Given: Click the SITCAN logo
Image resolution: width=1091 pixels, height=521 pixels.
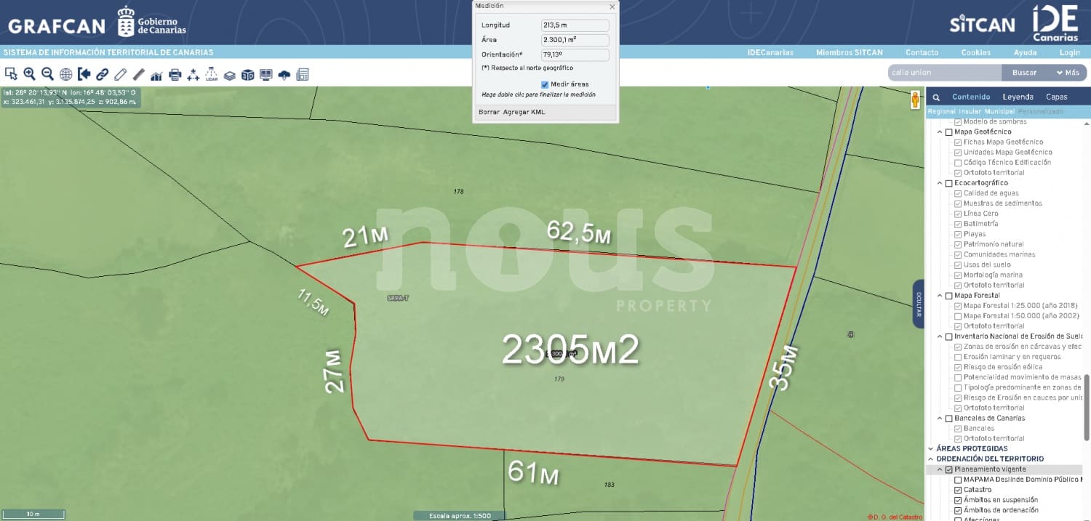Looking at the screenshot, I should tap(982, 24).
